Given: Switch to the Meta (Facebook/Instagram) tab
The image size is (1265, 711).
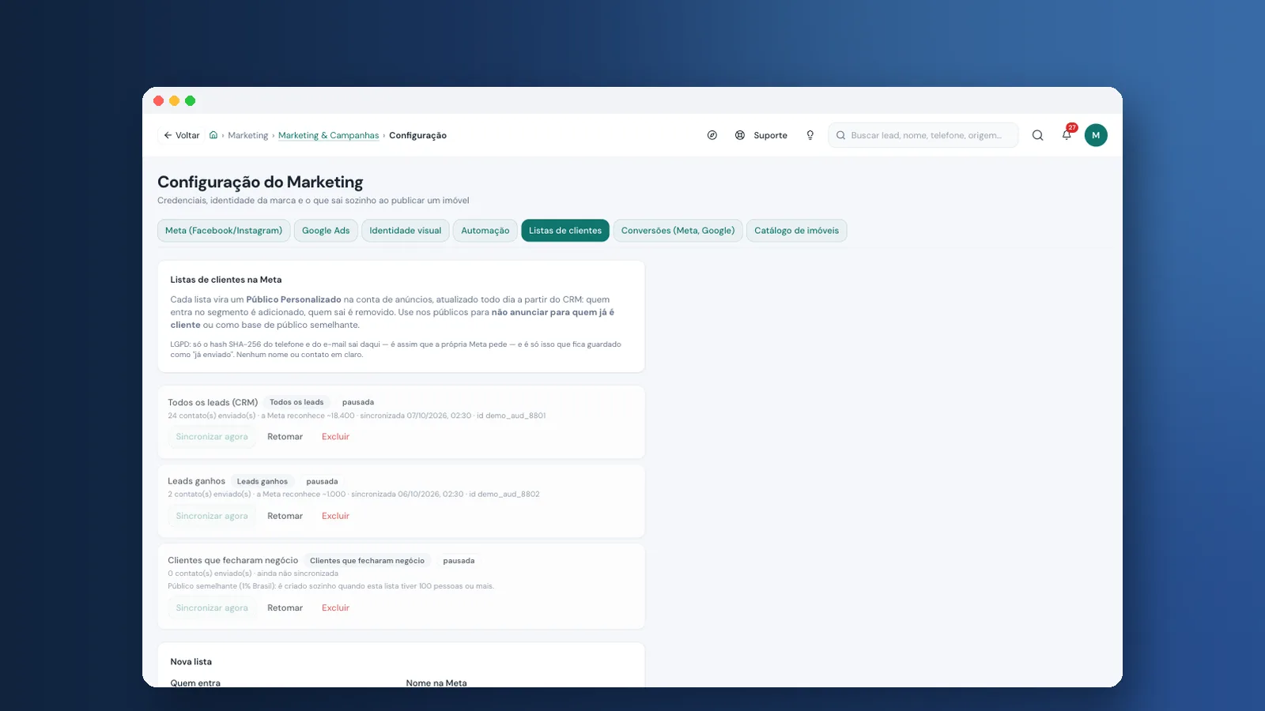Looking at the screenshot, I should pos(224,231).
